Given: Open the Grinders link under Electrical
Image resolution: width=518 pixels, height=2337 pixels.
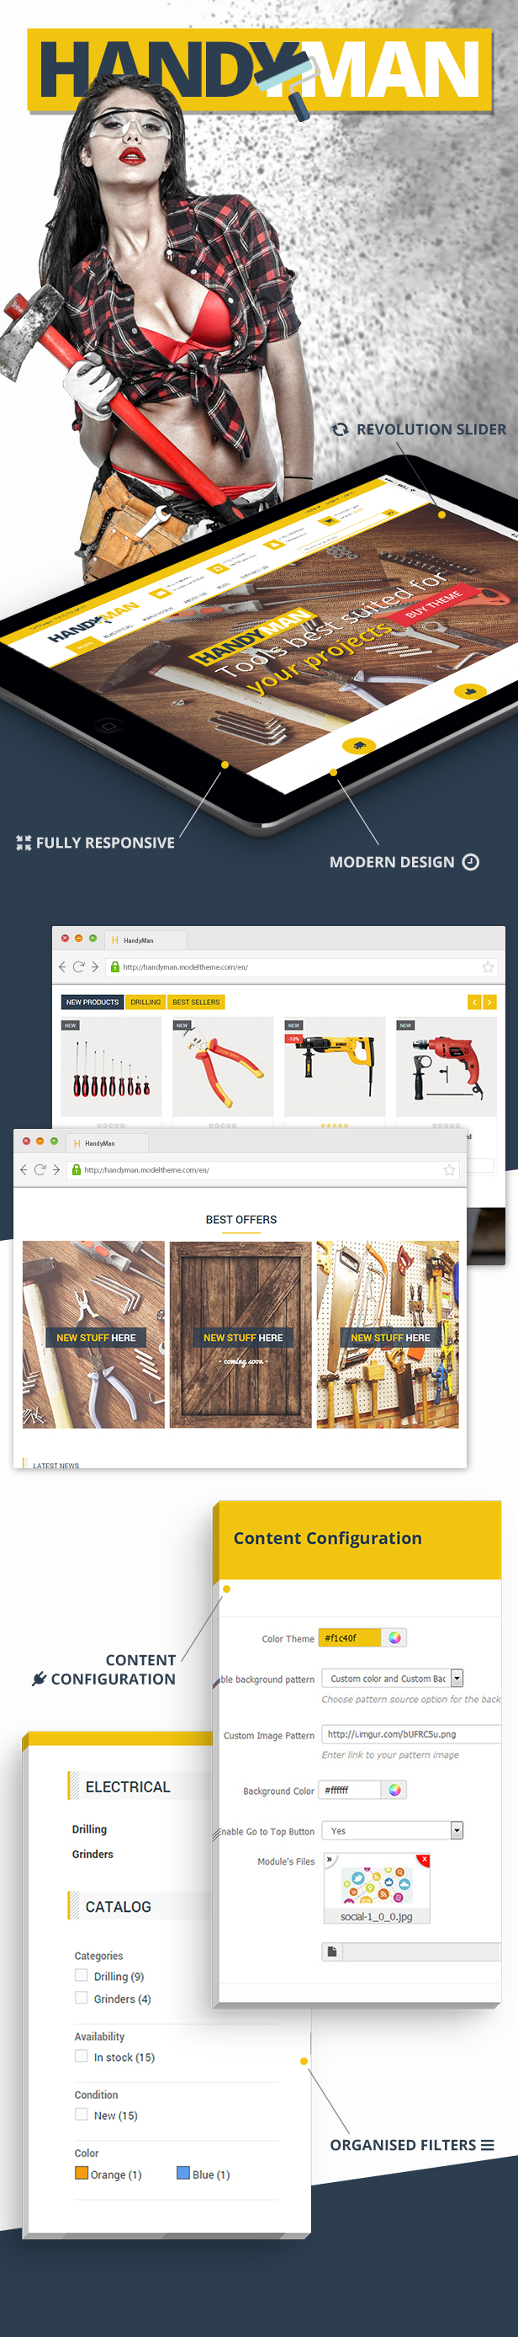Looking at the screenshot, I should [x=92, y=1854].
